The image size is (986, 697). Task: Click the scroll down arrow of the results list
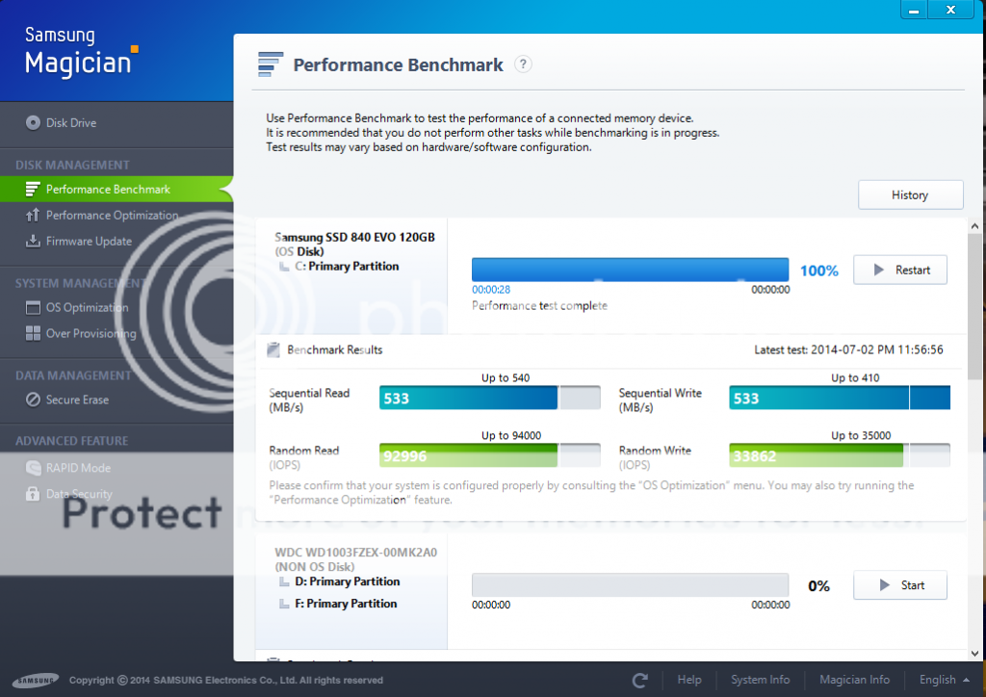point(974,655)
